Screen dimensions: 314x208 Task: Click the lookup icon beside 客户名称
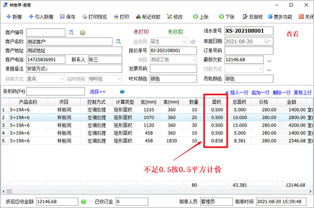[118, 42]
